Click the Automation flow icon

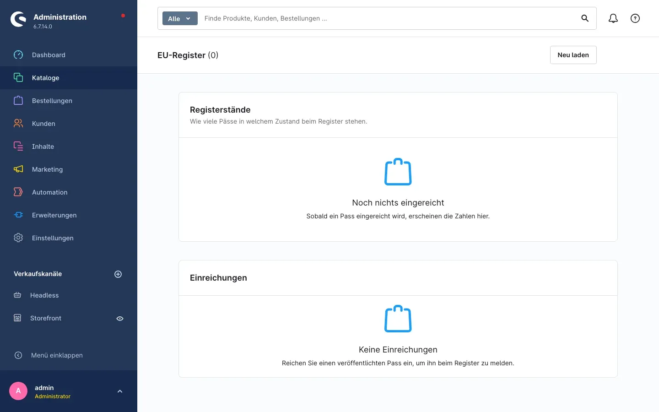[18, 192]
